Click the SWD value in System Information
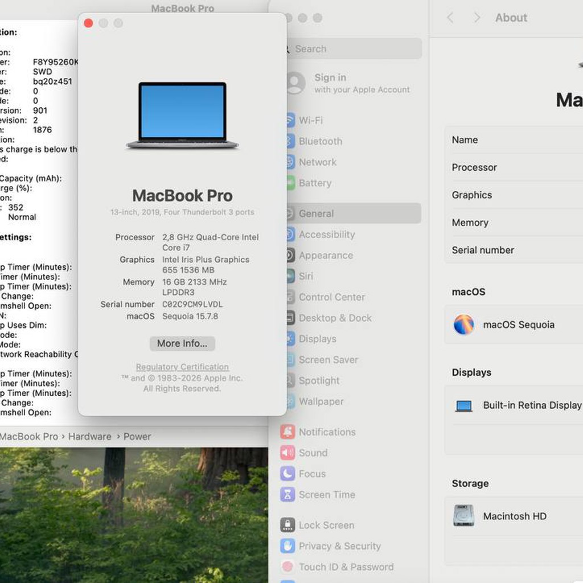This screenshot has height=583, width=583. 42,72
